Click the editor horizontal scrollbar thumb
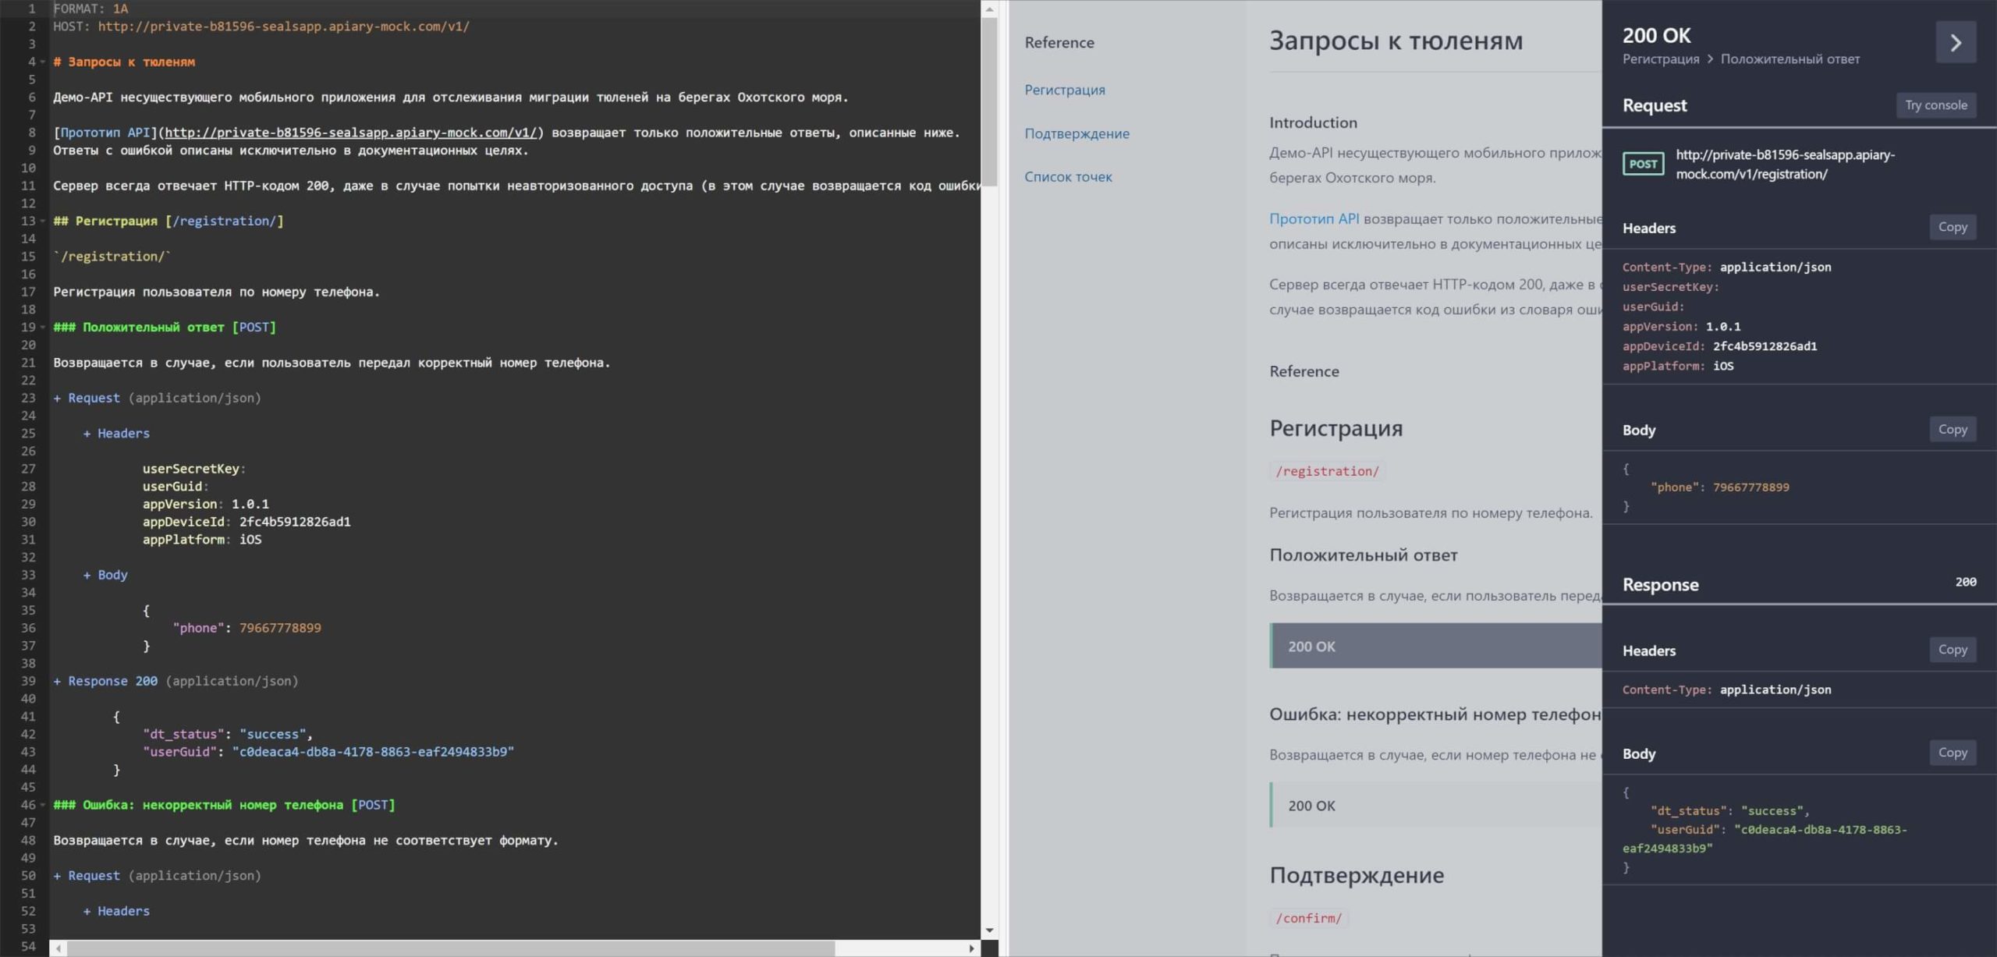 pos(451,948)
